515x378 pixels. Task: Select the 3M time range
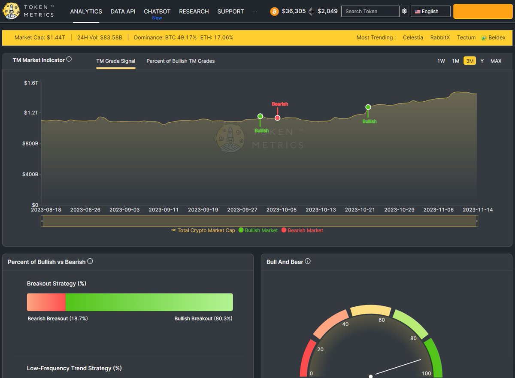tap(470, 61)
